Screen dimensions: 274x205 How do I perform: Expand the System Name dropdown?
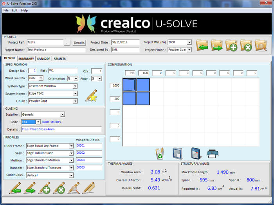point(75,94)
